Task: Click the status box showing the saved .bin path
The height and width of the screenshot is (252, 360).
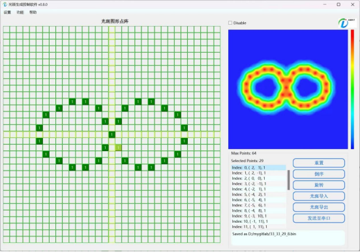Action: pos(288,238)
